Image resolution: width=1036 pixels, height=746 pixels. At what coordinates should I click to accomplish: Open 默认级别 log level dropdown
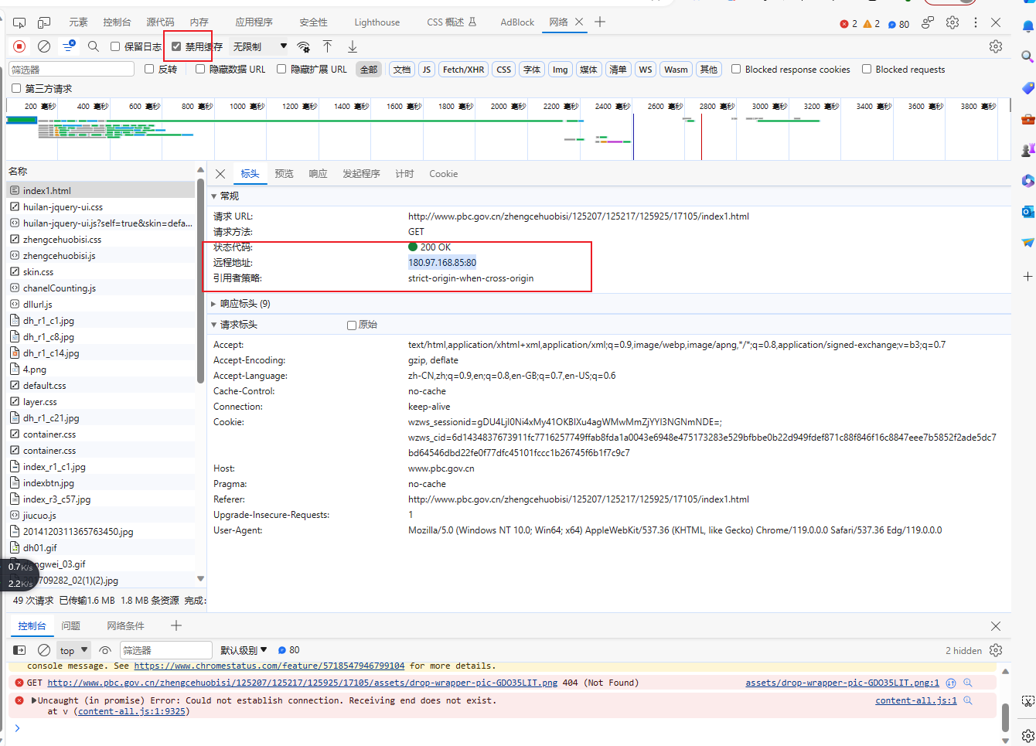point(244,650)
